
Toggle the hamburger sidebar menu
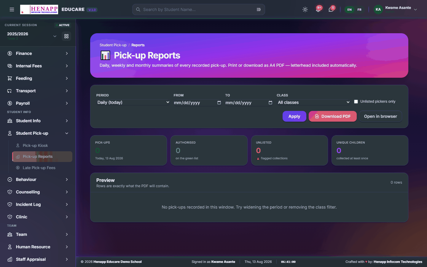pyautogui.click(x=12, y=9)
